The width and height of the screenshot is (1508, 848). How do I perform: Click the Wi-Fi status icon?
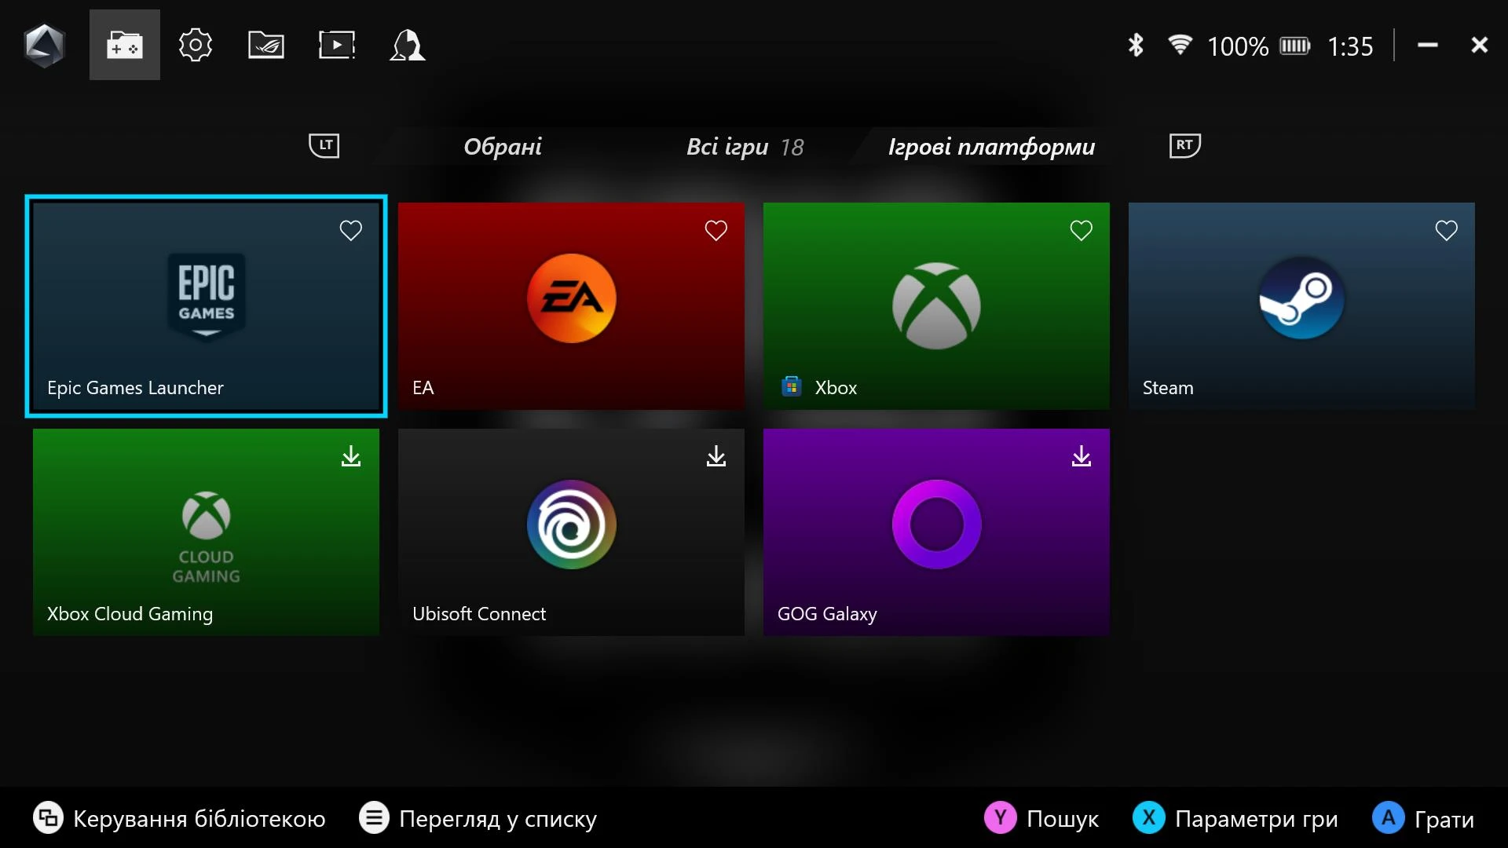[x=1180, y=45]
